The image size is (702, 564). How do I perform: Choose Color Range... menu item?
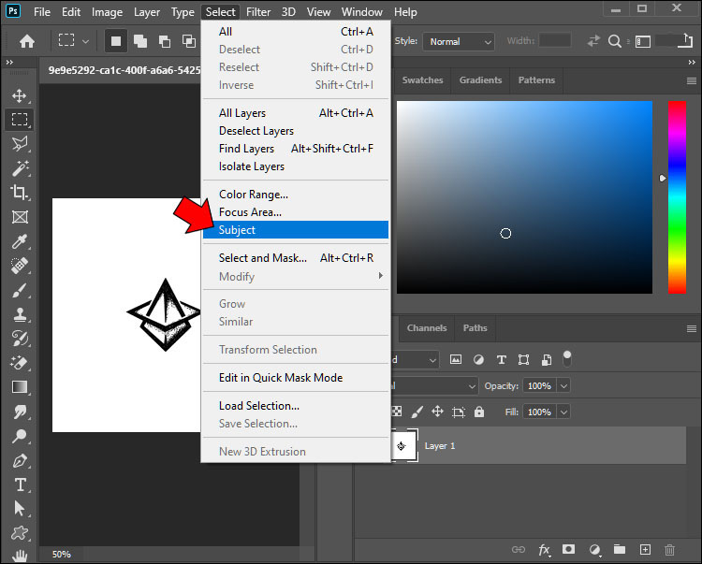click(x=296, y=195)
